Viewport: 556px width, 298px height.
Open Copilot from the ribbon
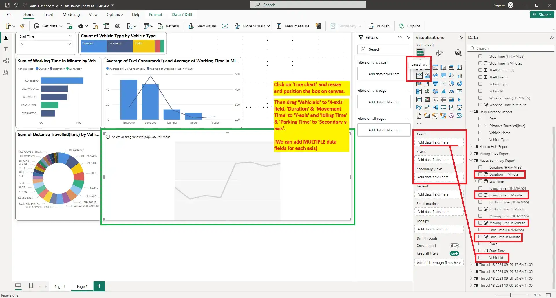[x=409, y=26]
